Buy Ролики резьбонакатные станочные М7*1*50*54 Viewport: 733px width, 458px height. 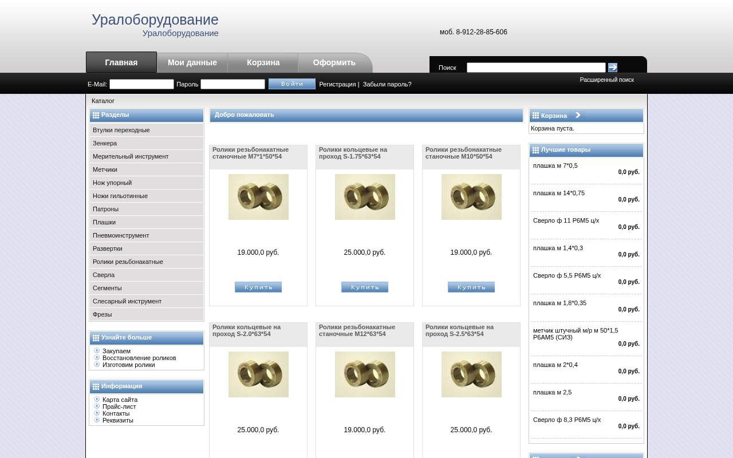point(258,287)
